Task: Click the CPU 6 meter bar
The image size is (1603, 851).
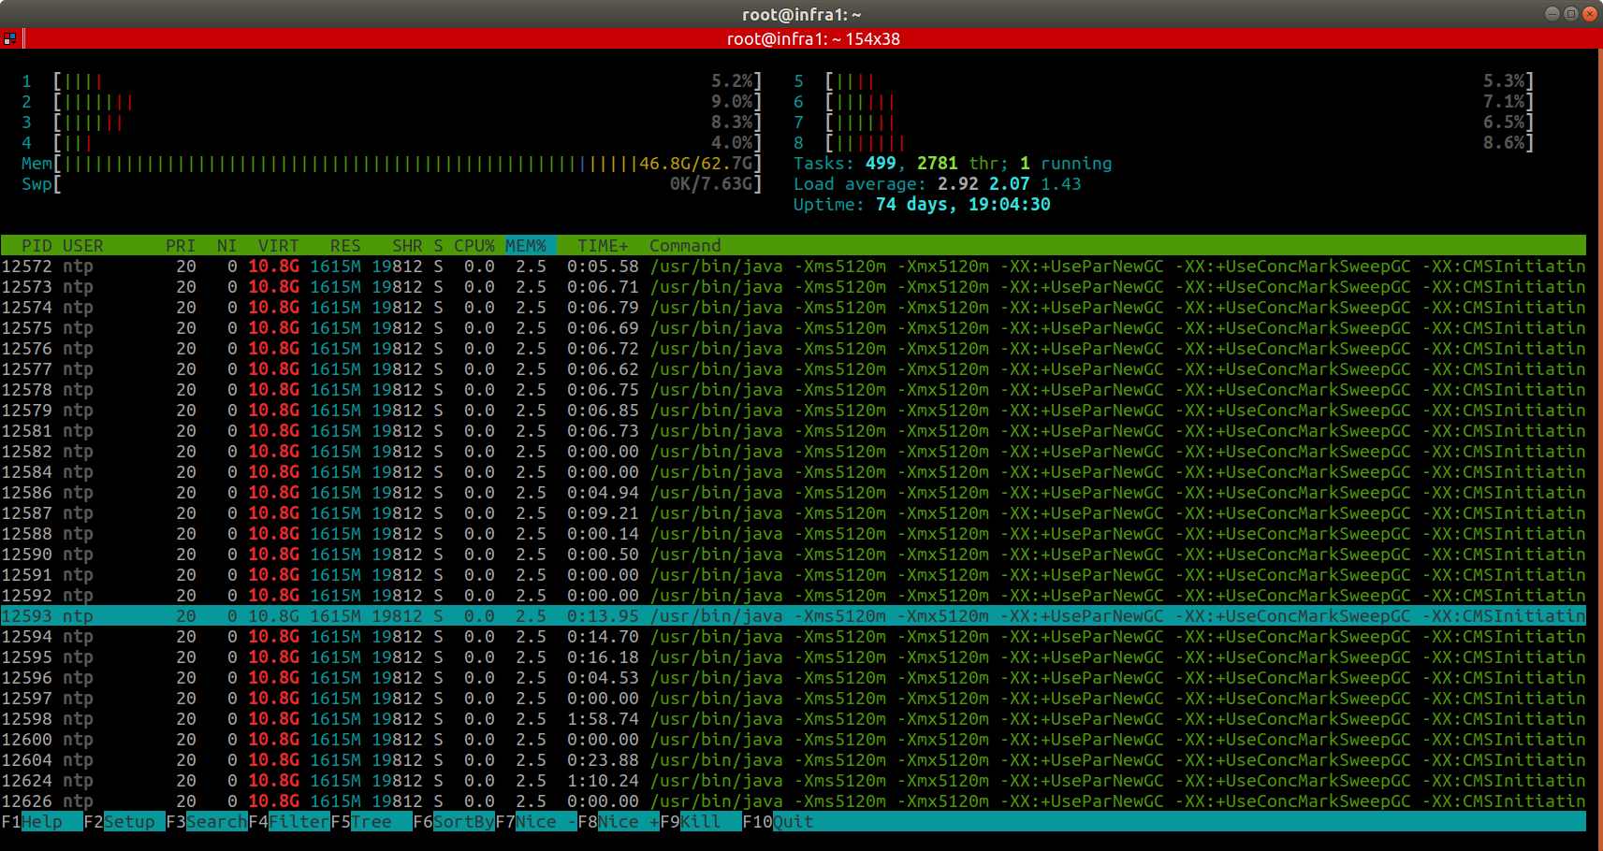Action: tap(1164, 102)
